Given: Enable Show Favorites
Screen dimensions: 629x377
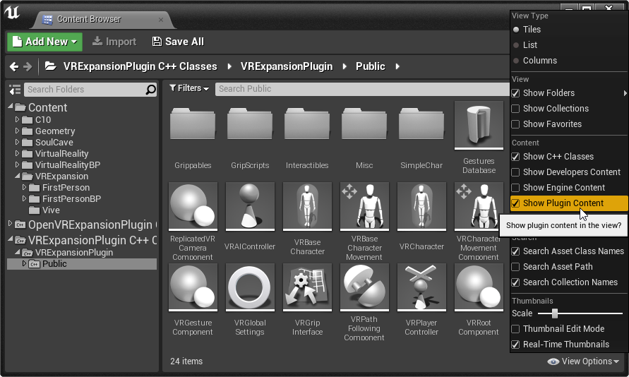Looking at the screenshot, I should 515,124.
